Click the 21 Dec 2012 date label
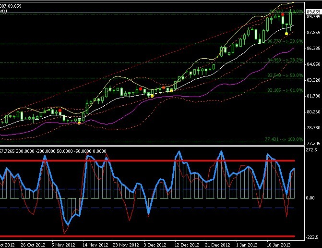Screen dimensions: 322x248 [x=218, y=245]
